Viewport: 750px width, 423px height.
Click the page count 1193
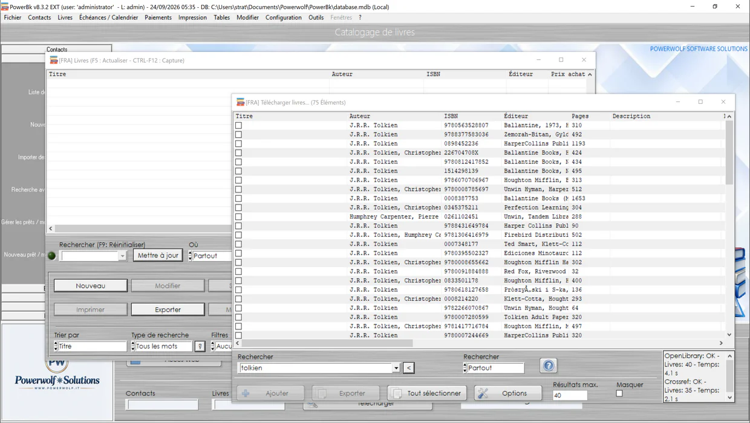(x=578, y=144)
